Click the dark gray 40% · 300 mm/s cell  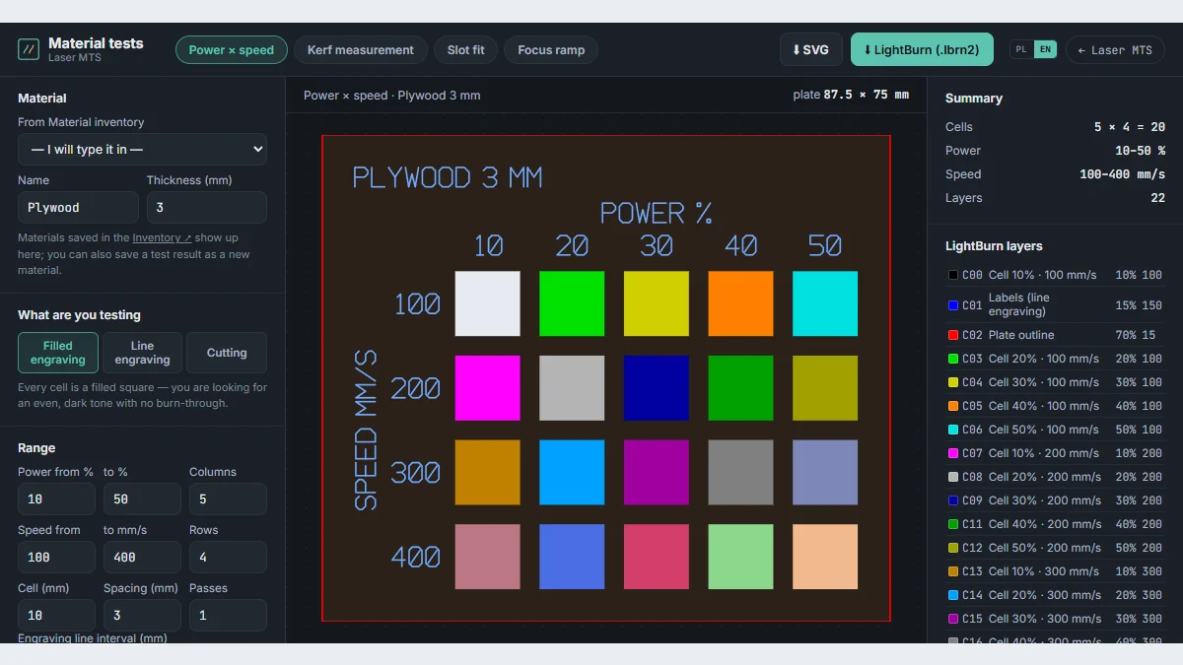[740, 472]
